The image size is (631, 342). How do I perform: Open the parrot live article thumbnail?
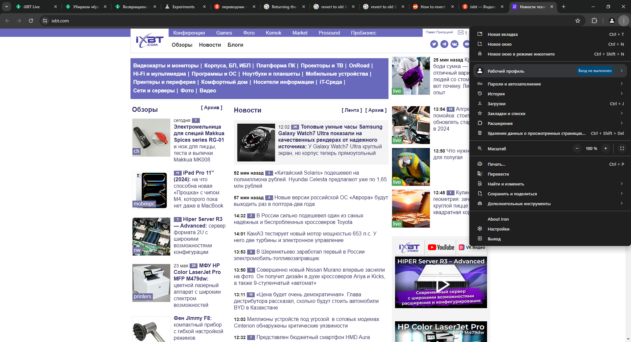(x=411, y=167)
